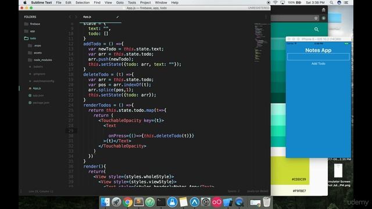The height and width of the screenshot is (209, 372).
Task: Go back with sidebar left arrow
Action: (70, 17)
